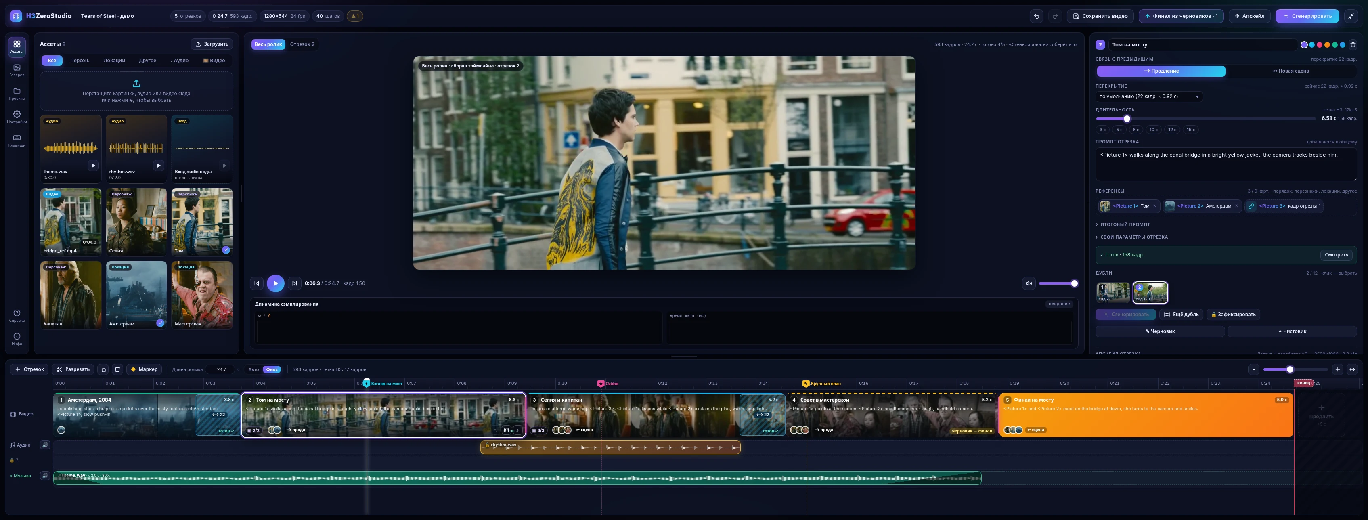Switch length mode to Авто

(x=253, y=369)
